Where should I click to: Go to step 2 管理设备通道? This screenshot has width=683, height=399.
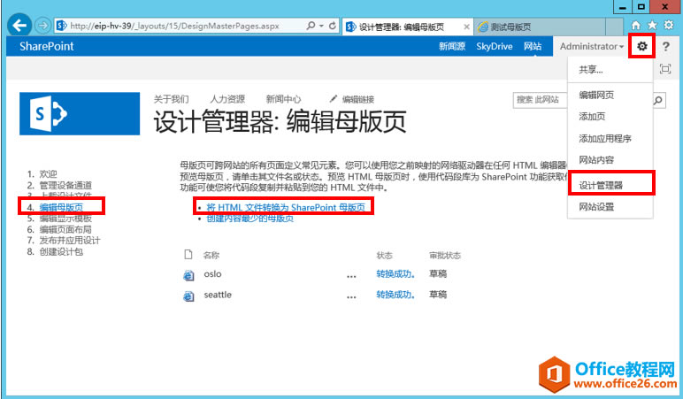(x=65, y=185)
